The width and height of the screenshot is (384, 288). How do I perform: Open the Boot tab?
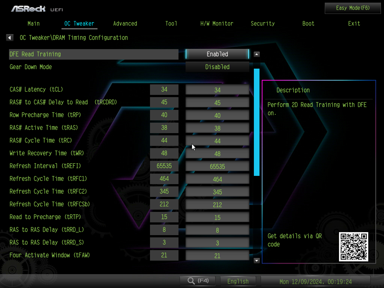coord(308,24)
